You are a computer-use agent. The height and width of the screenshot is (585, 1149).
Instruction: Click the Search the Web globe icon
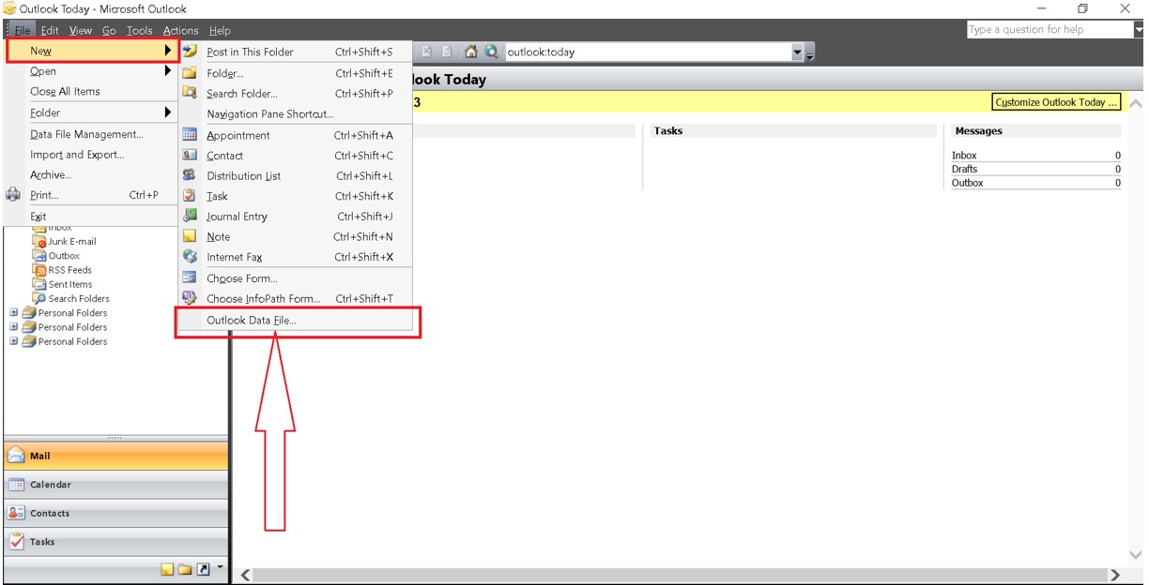pos(491,52)
